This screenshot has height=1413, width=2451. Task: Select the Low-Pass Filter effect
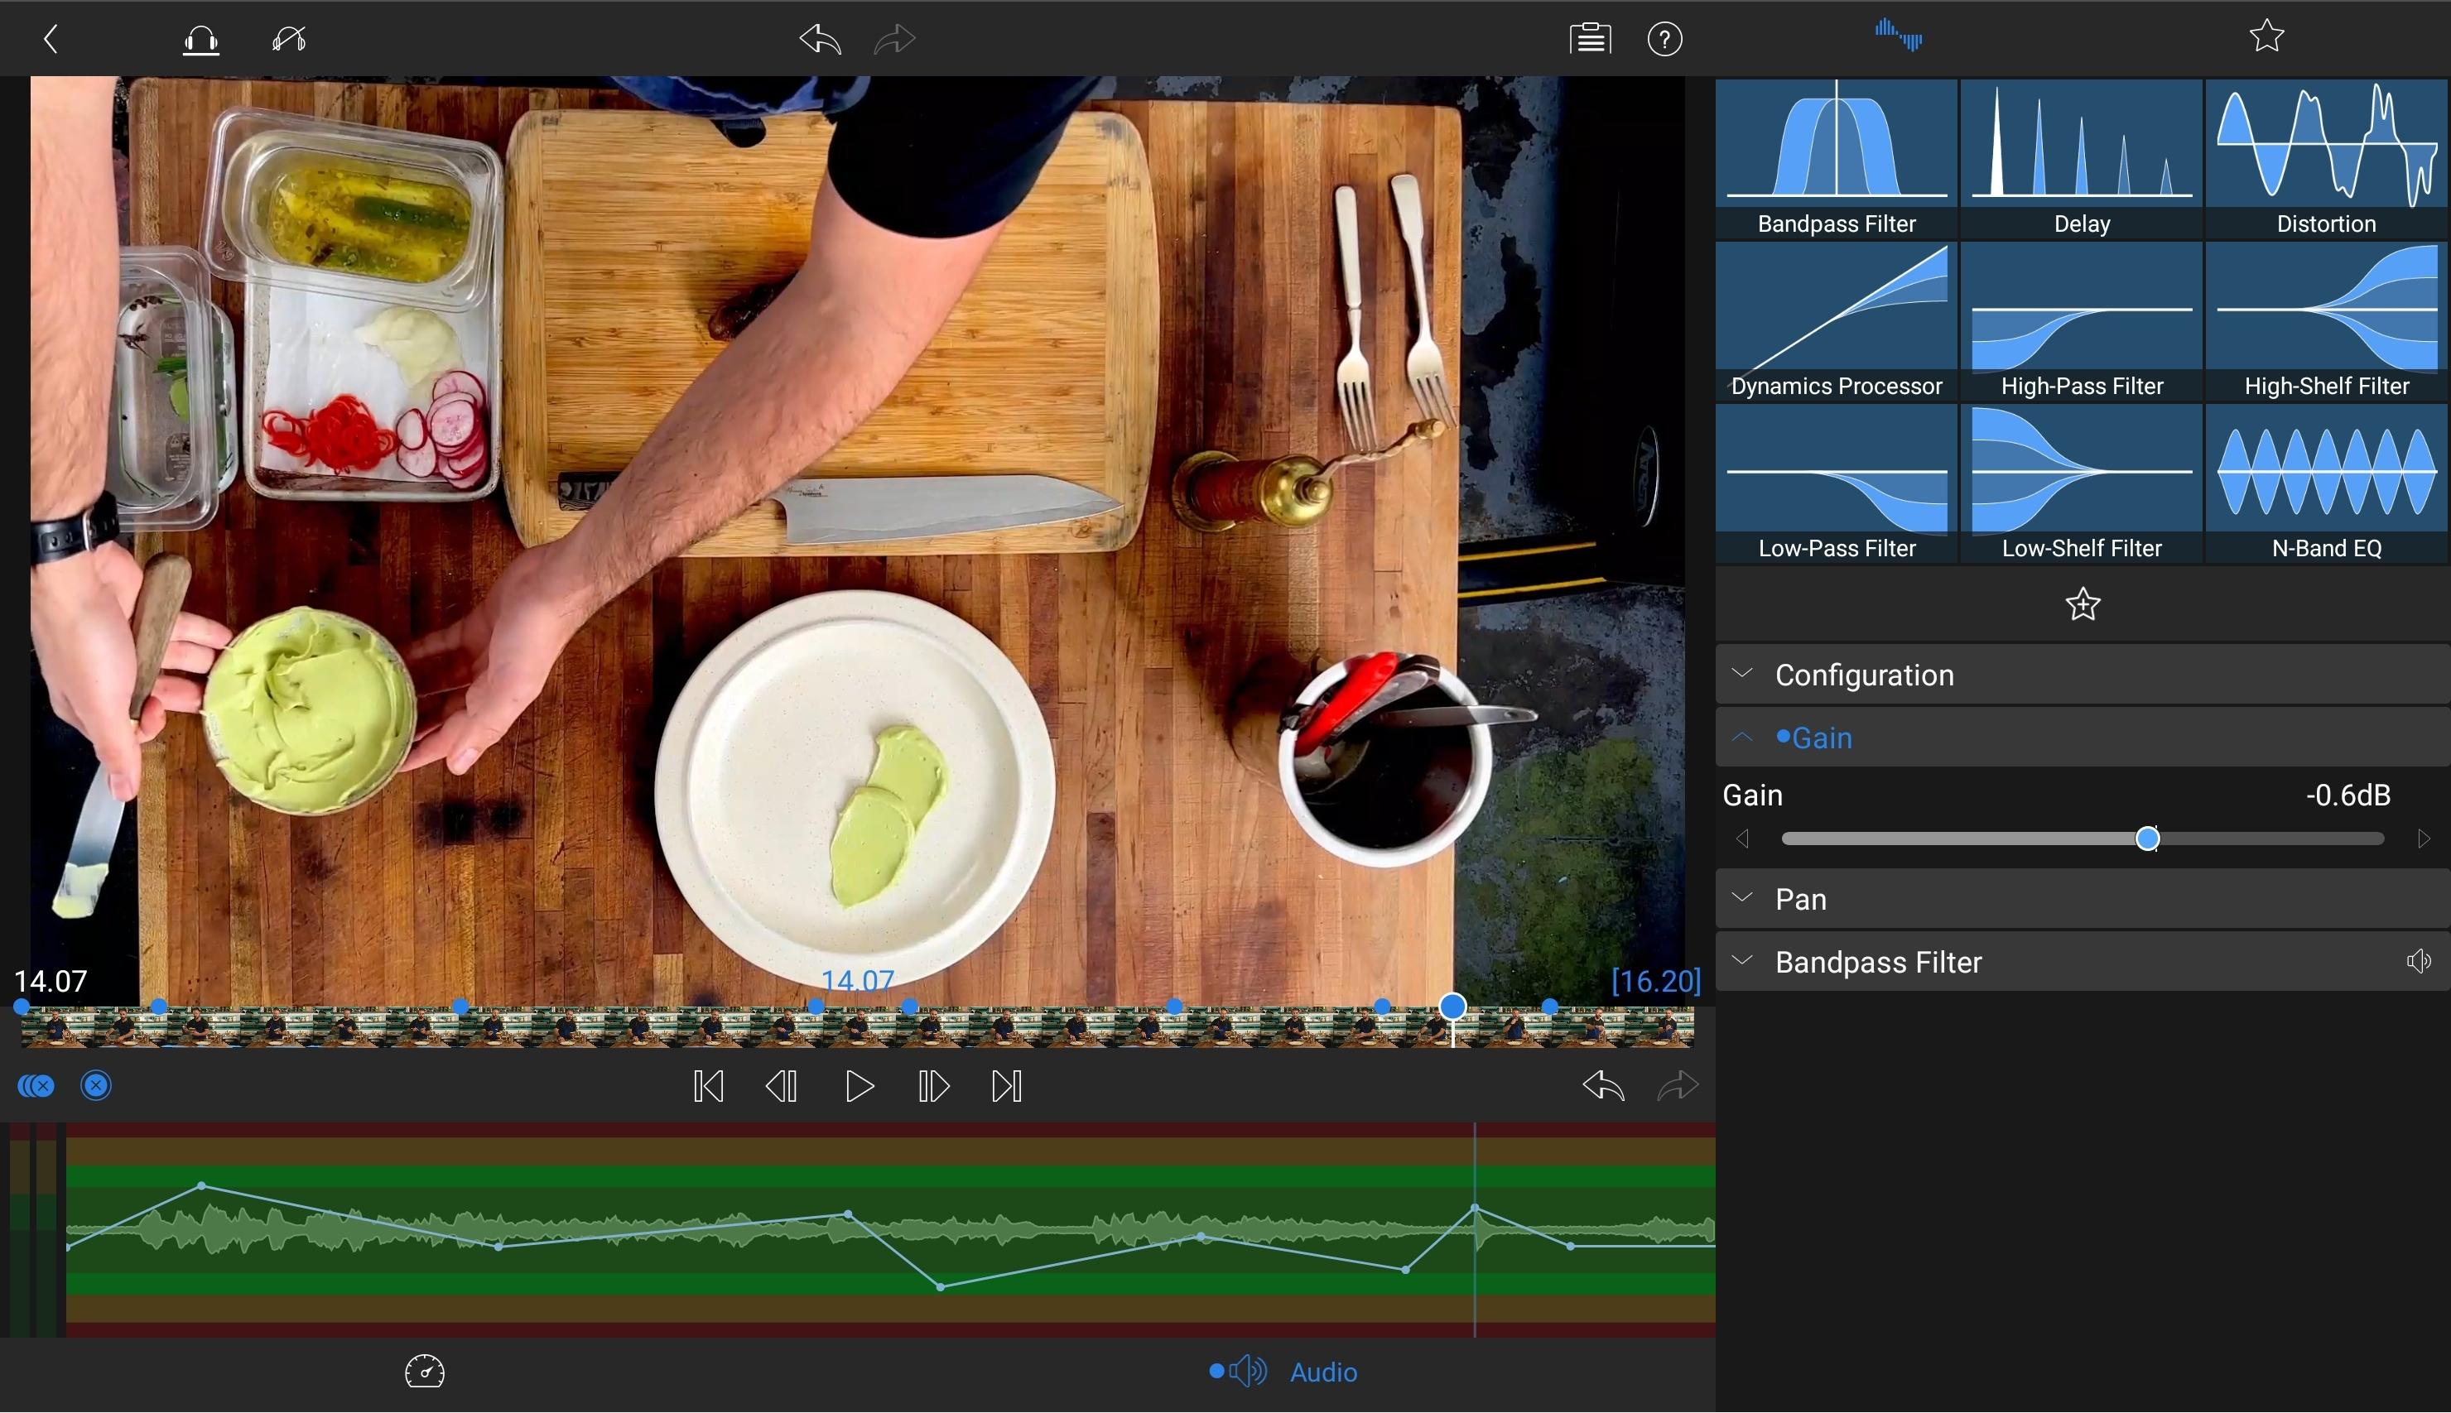coord(1837,483)
